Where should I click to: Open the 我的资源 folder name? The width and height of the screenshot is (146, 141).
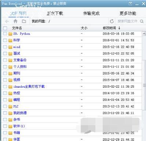click(20, 113)
